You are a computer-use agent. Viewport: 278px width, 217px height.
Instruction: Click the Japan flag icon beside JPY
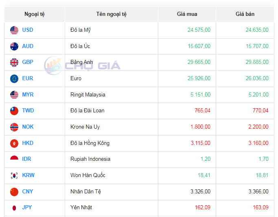click(x=14, y=208)
